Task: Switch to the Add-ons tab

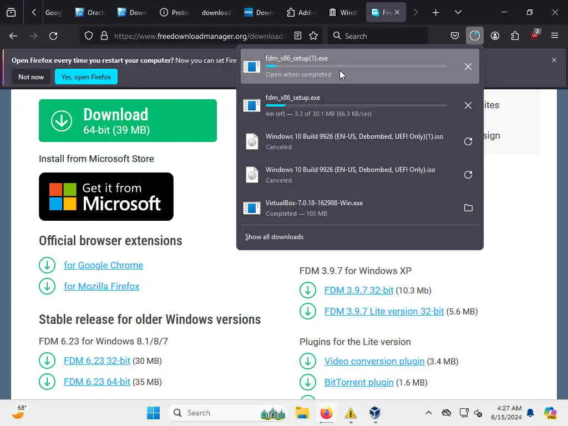Action: 301,13
